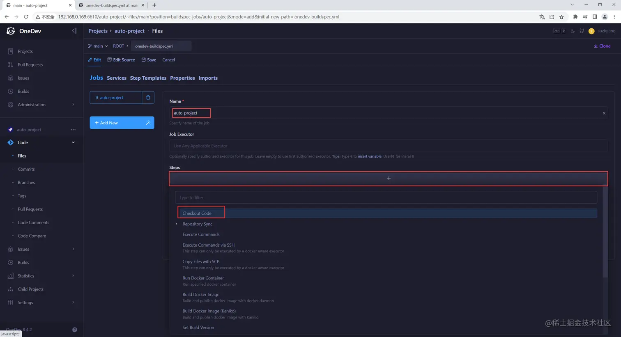The image size is (621, 337).
Task: Open Projects in sidebar
Action: [25, 51]
